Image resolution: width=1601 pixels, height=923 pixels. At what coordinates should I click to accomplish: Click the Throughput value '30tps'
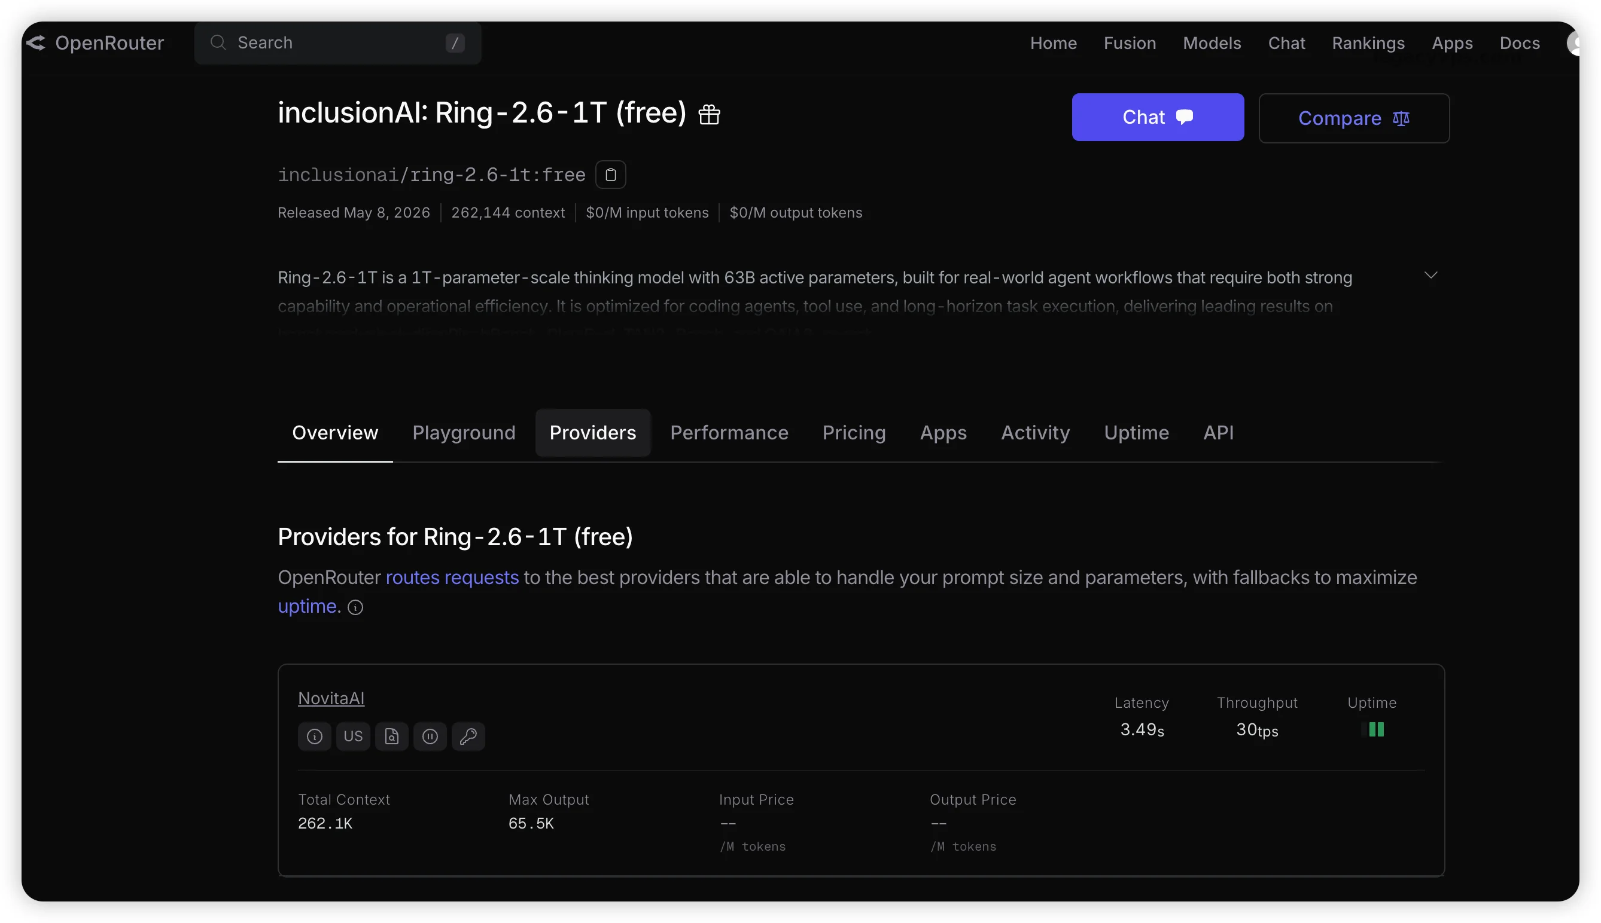click(x=1256, y=730)
